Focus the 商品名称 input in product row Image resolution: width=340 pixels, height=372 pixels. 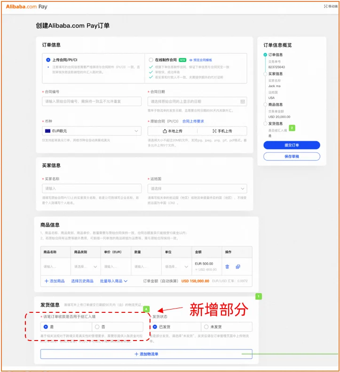click(55, 267)
